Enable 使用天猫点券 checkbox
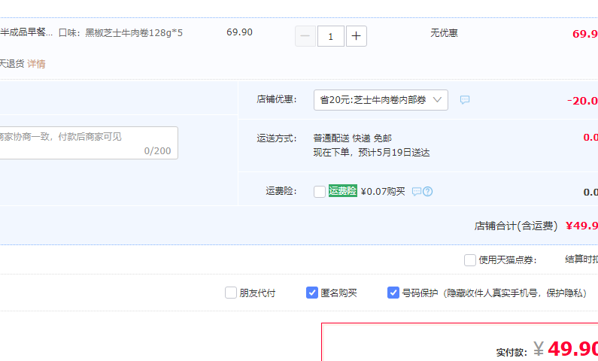598x361 pixels. tap(470, 260)
